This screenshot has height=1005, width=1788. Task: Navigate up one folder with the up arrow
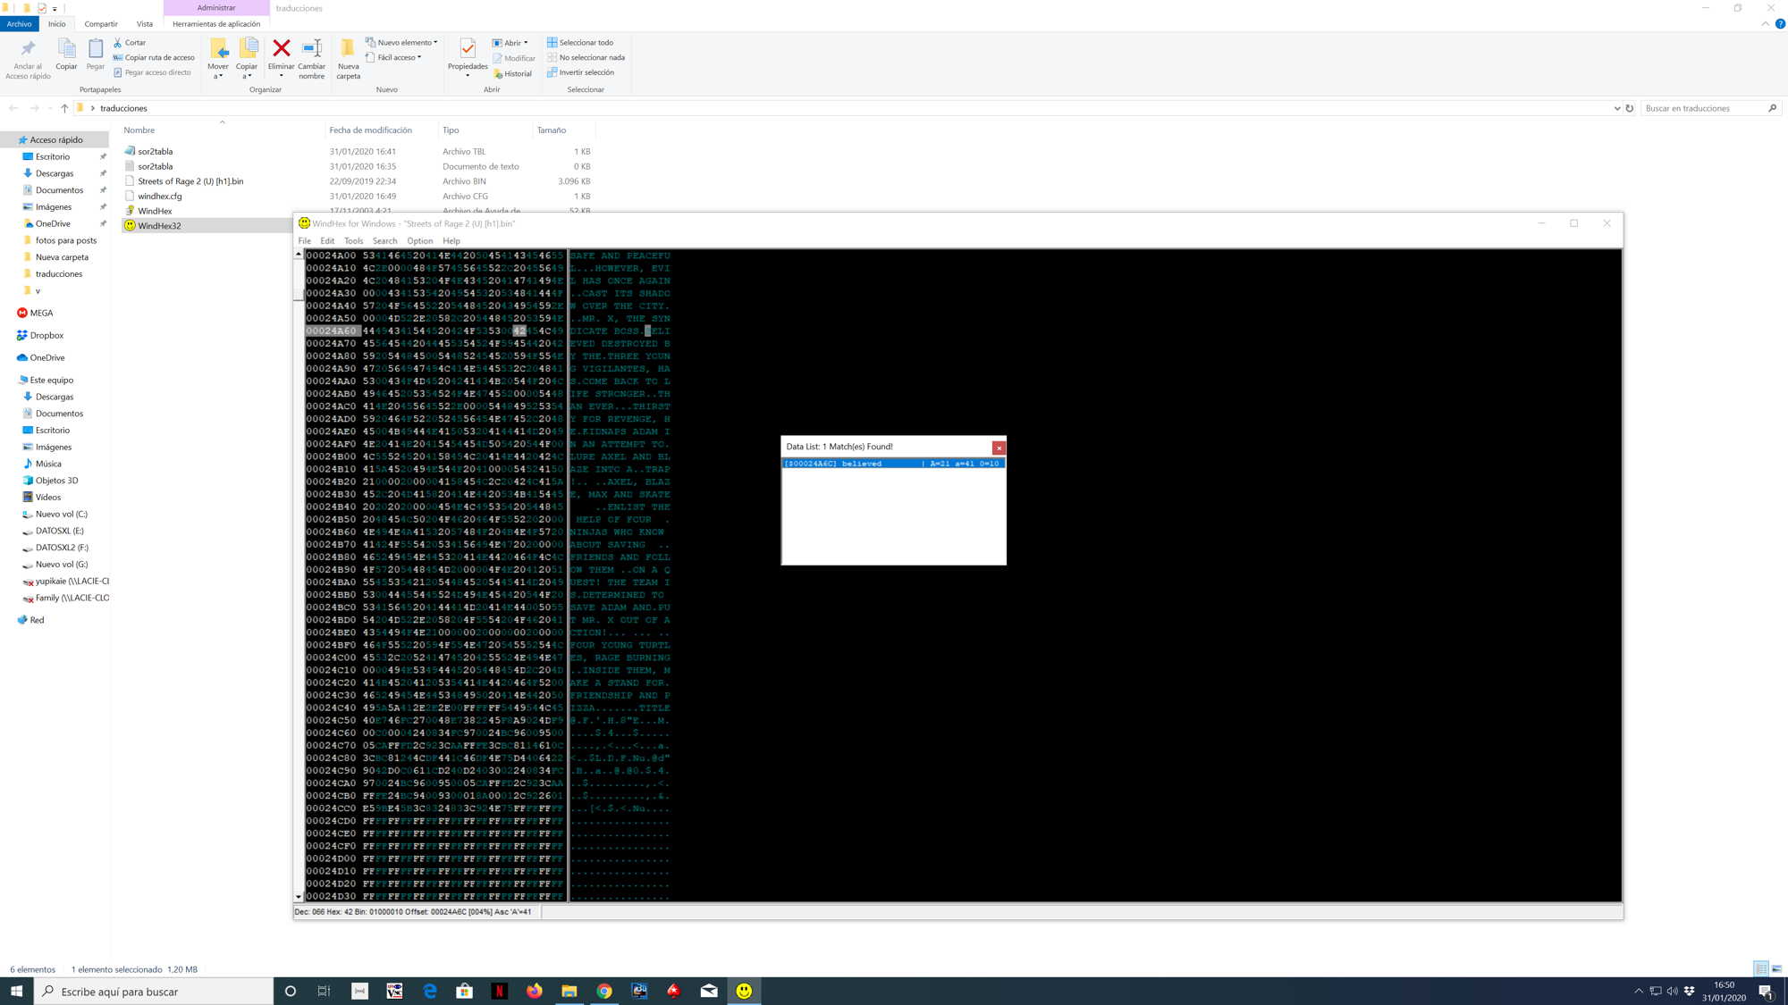tap(63, 108)
